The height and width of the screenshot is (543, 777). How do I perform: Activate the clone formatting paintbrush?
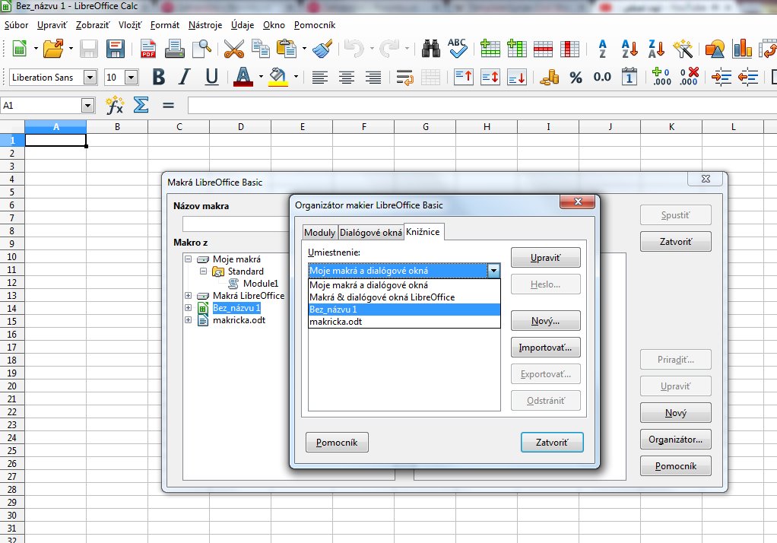pos(322,49)
